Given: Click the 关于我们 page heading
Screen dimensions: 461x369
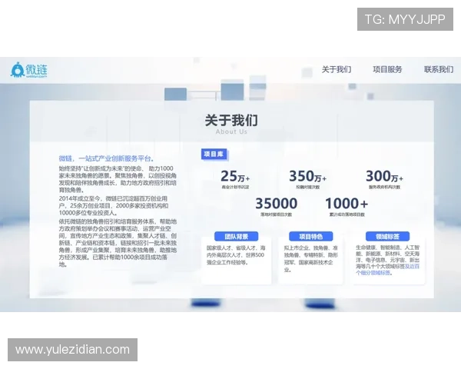Looking at the screenshot, I should (x=231, y=121).
